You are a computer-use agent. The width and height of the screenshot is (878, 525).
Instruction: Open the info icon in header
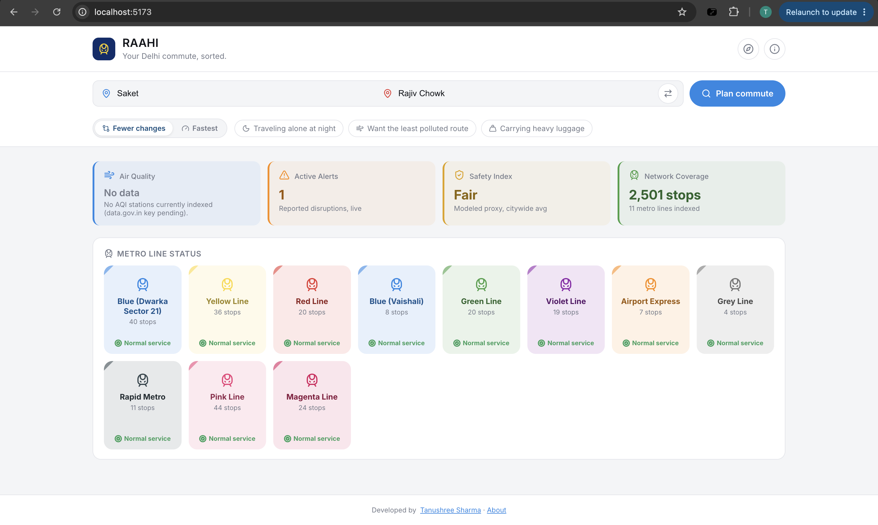pos(774,49)
